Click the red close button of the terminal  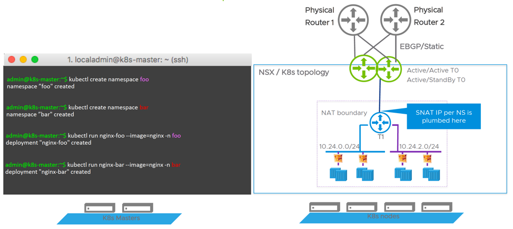[12, 59]
